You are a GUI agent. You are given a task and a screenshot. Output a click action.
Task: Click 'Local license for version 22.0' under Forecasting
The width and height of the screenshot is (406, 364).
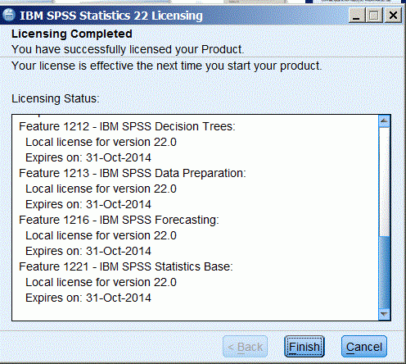(101, 235)
